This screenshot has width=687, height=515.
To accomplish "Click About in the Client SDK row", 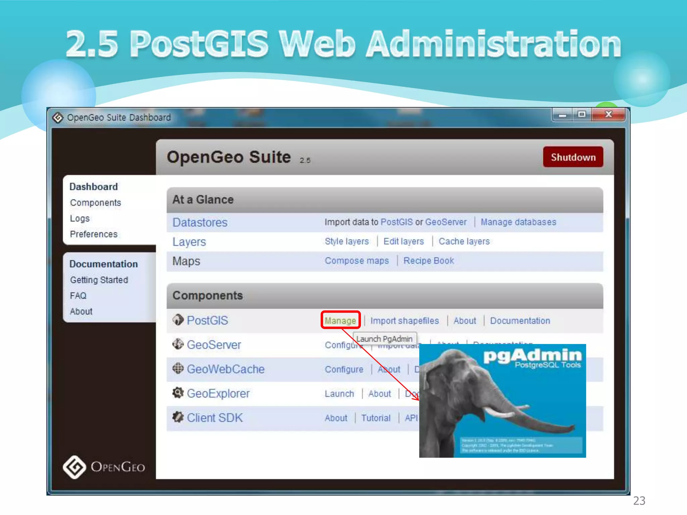I will coord(336,418).
